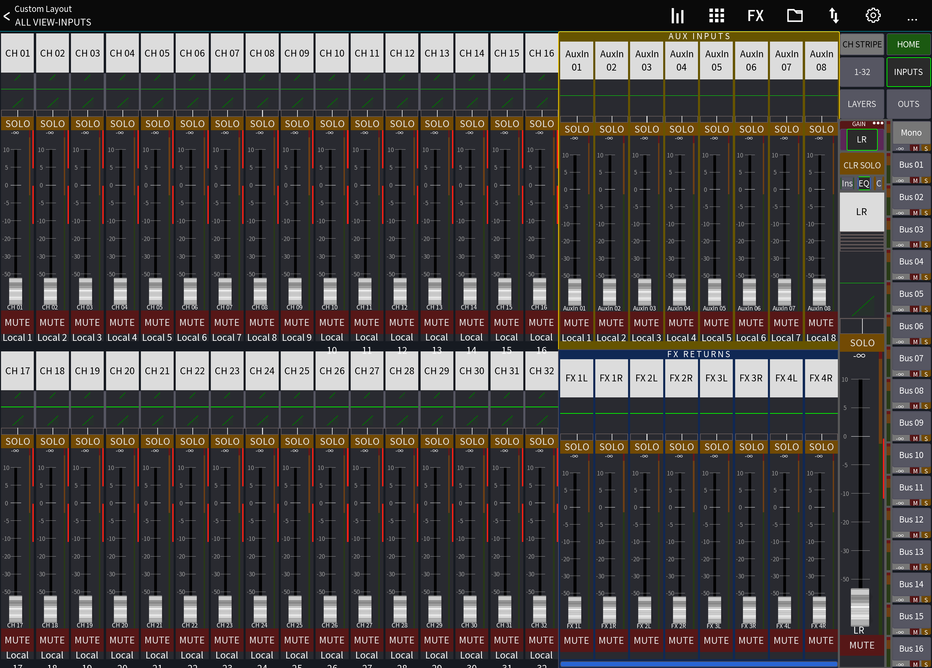932x668 pixels.
Task: Toggle the Ins insert on LR channel
Action: (x=847, y=183)
